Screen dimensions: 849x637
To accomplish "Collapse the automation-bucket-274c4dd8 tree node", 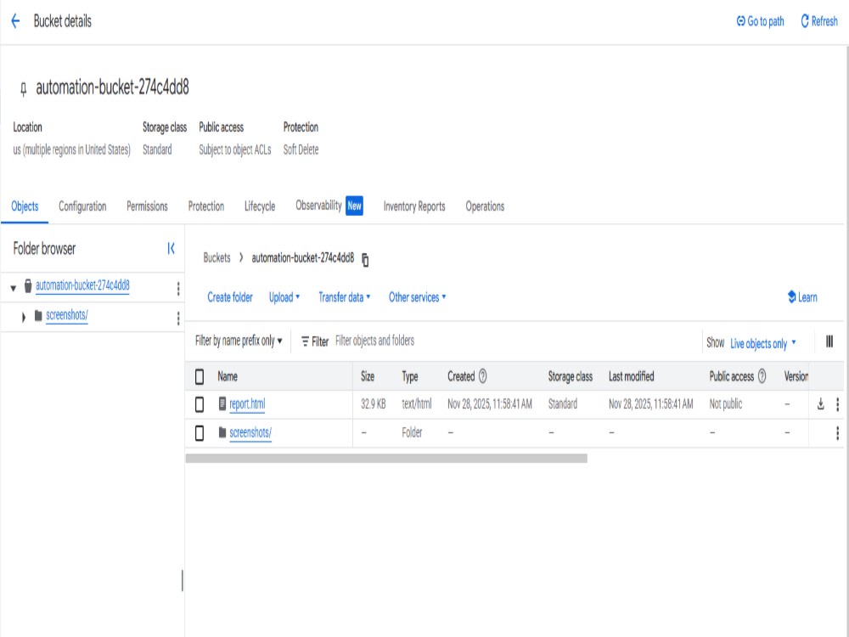I will [13, 288].
